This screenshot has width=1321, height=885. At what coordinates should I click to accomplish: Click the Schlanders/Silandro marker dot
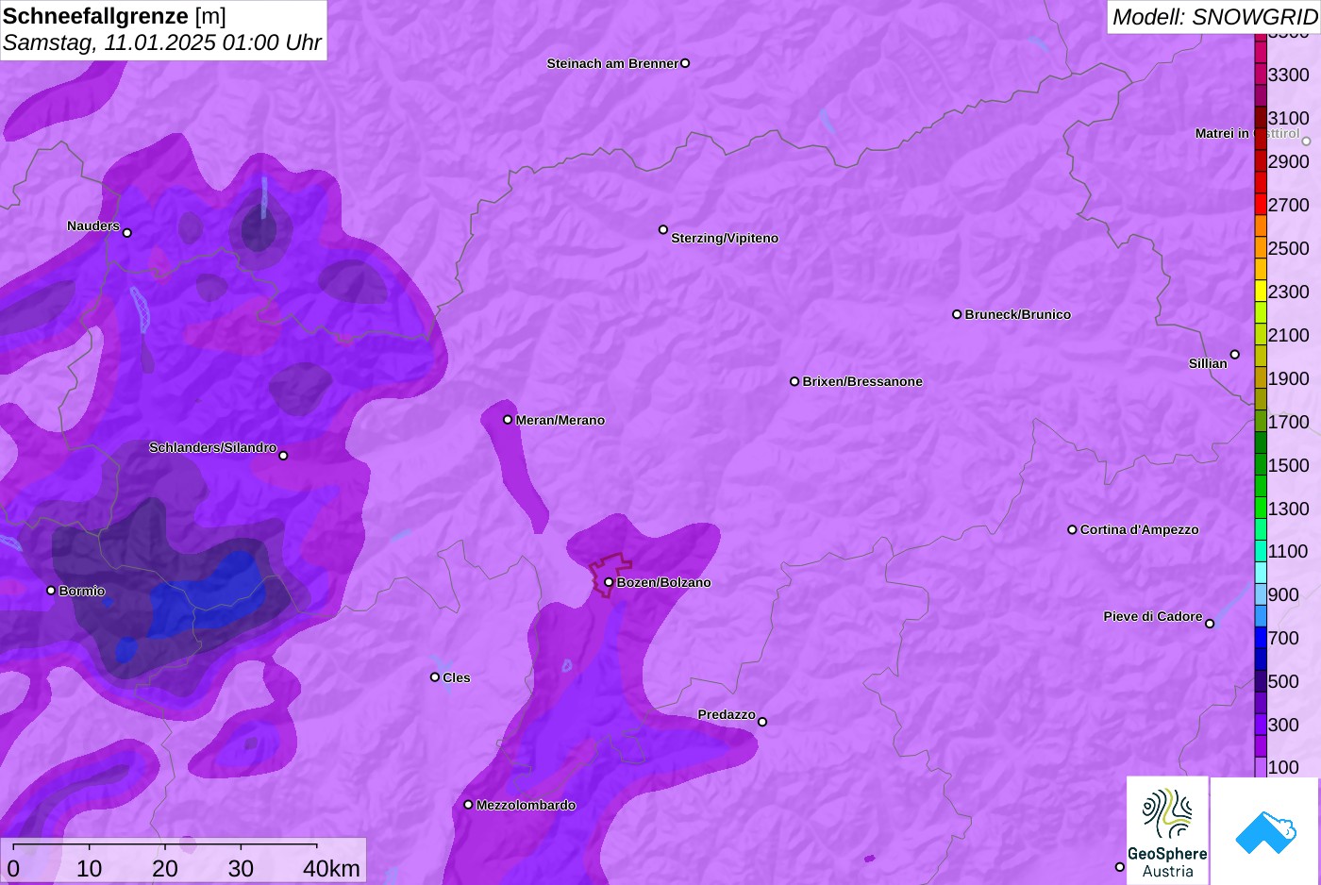(283, 456)
